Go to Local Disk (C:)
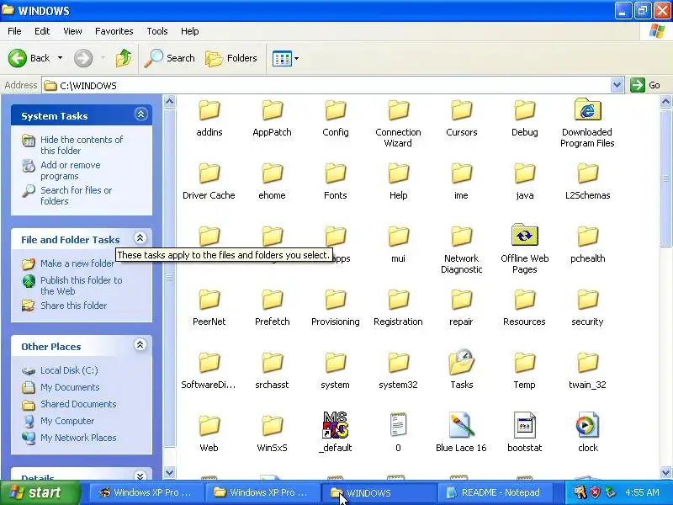The image size is (673, 505). 69,370
